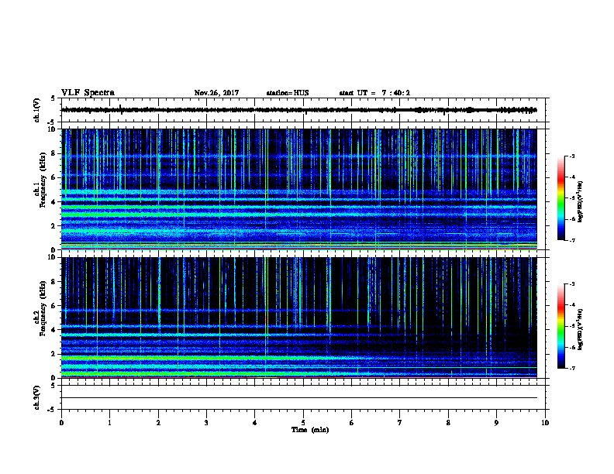Click the "Time (min)" axis label

click(x=310, y=430)
